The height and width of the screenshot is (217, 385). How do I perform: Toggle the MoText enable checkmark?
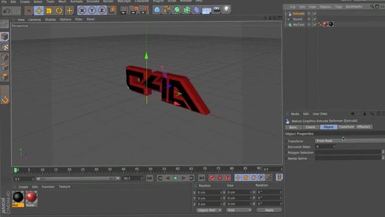pyautogui.click(x=315, y=25)
